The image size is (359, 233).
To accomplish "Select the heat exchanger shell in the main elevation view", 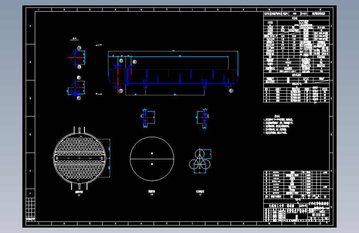I will (181, 76).
